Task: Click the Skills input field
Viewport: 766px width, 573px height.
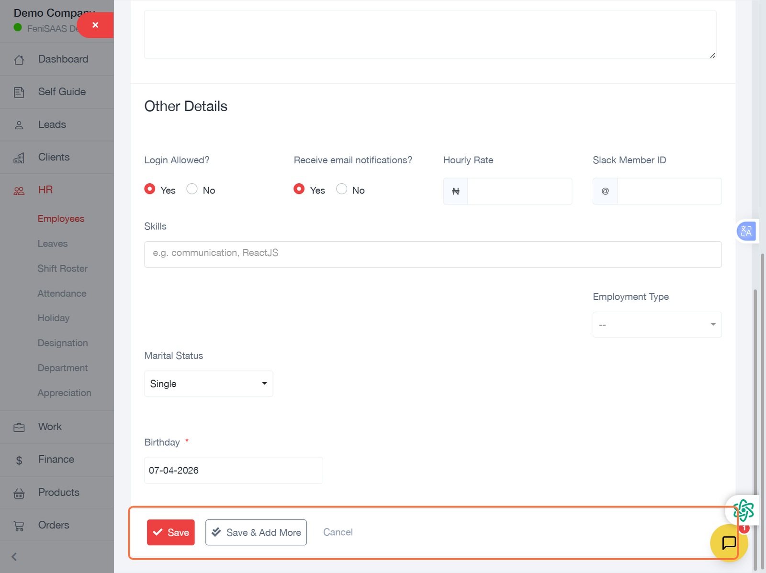Action: pos(432,254)
